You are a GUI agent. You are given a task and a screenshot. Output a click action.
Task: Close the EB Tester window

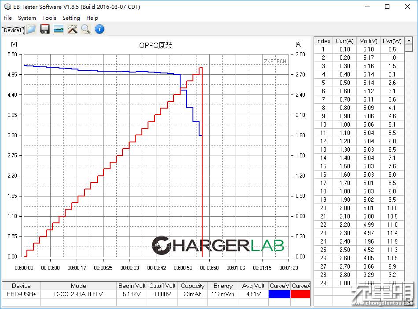coord(407,7)
